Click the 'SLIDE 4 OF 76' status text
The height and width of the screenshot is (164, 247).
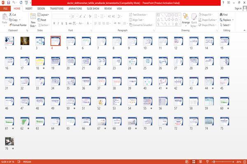pos(7,162)
